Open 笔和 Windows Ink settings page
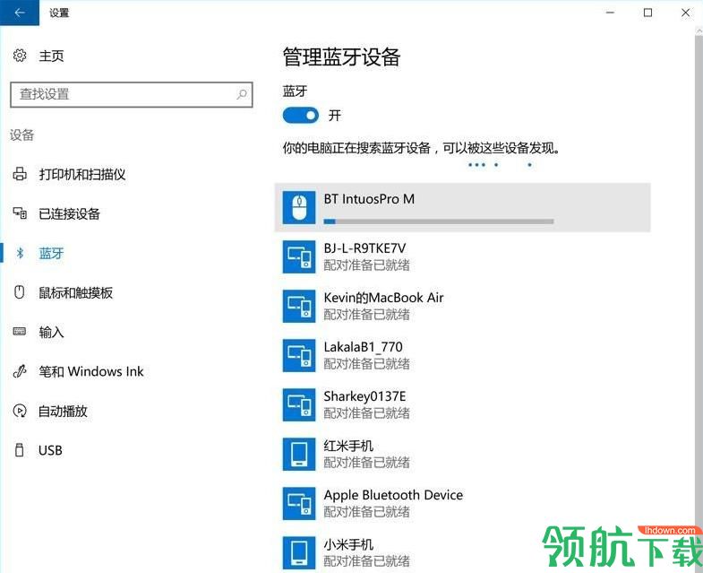 91,372
